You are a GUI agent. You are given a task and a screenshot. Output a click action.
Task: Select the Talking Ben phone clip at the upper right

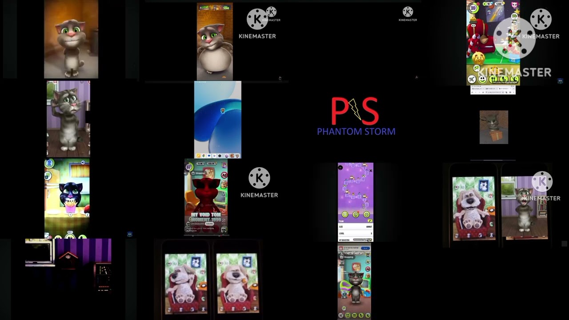click(473, 208)
